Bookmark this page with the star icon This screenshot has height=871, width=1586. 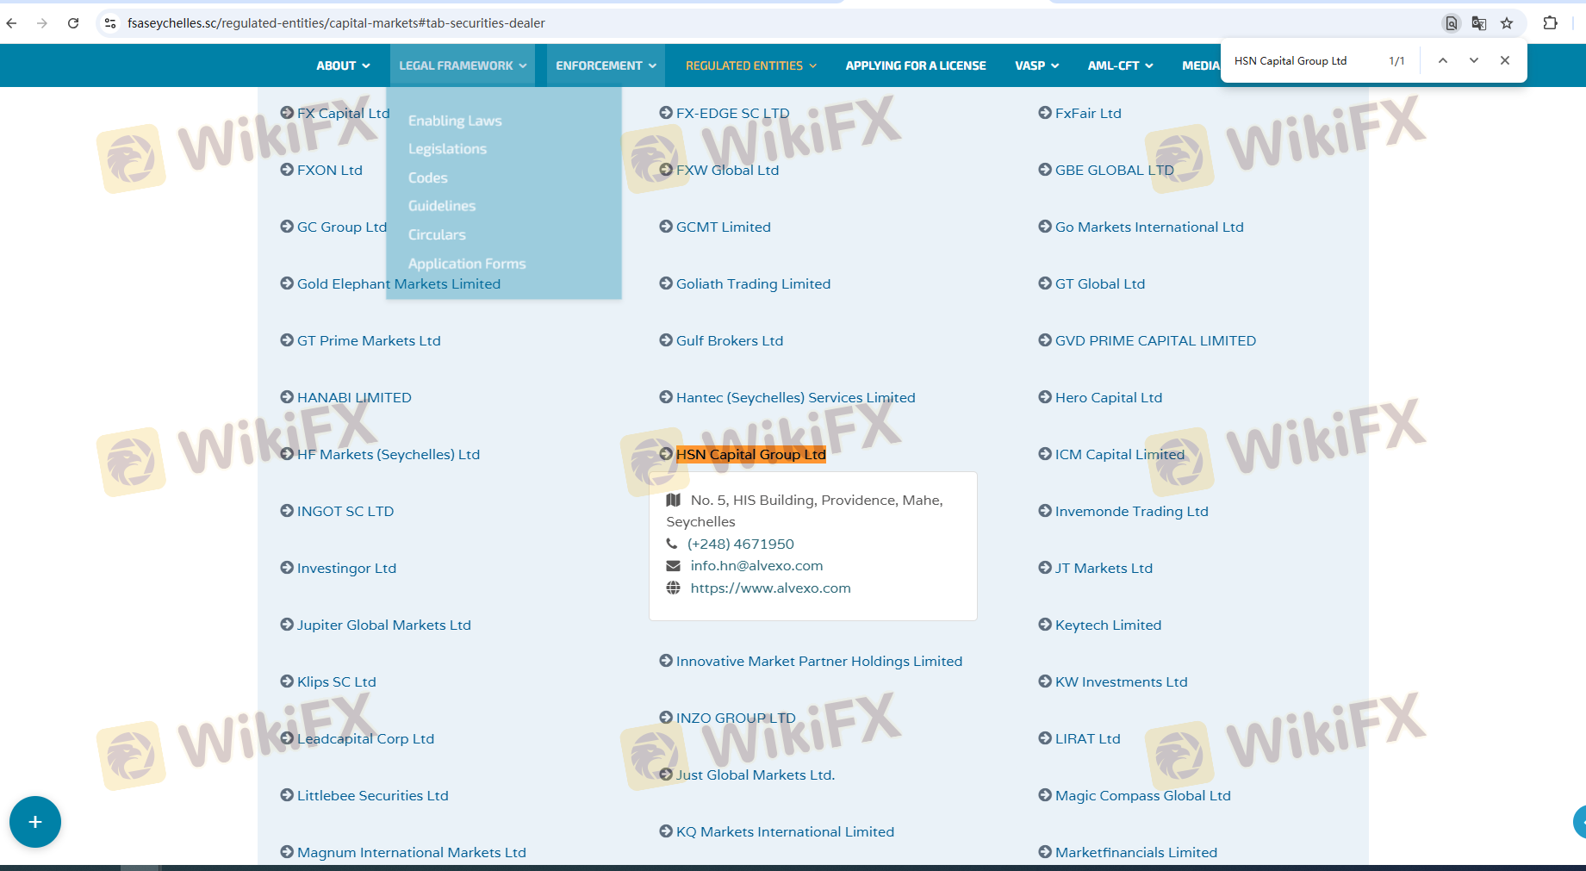1507,23
